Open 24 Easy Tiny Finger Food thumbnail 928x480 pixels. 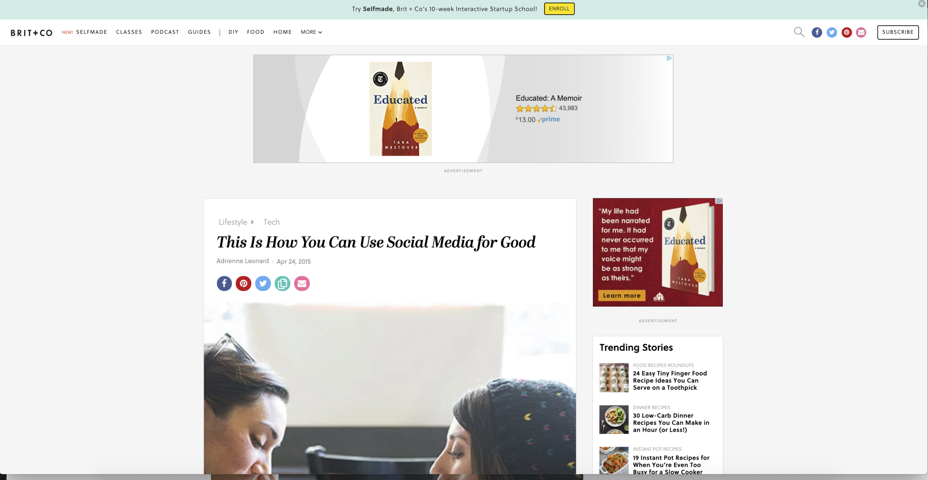pos(614,378)
